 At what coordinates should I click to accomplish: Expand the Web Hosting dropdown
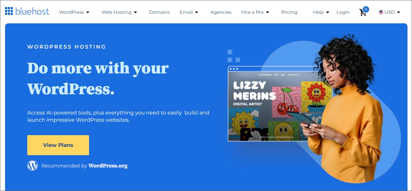click(119, 12)
